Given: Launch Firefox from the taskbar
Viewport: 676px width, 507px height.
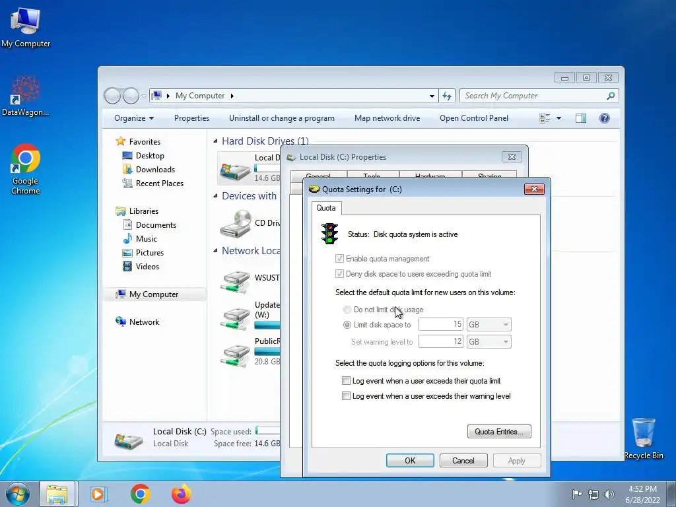Looking at the screenshot, I should click(181, 494).
